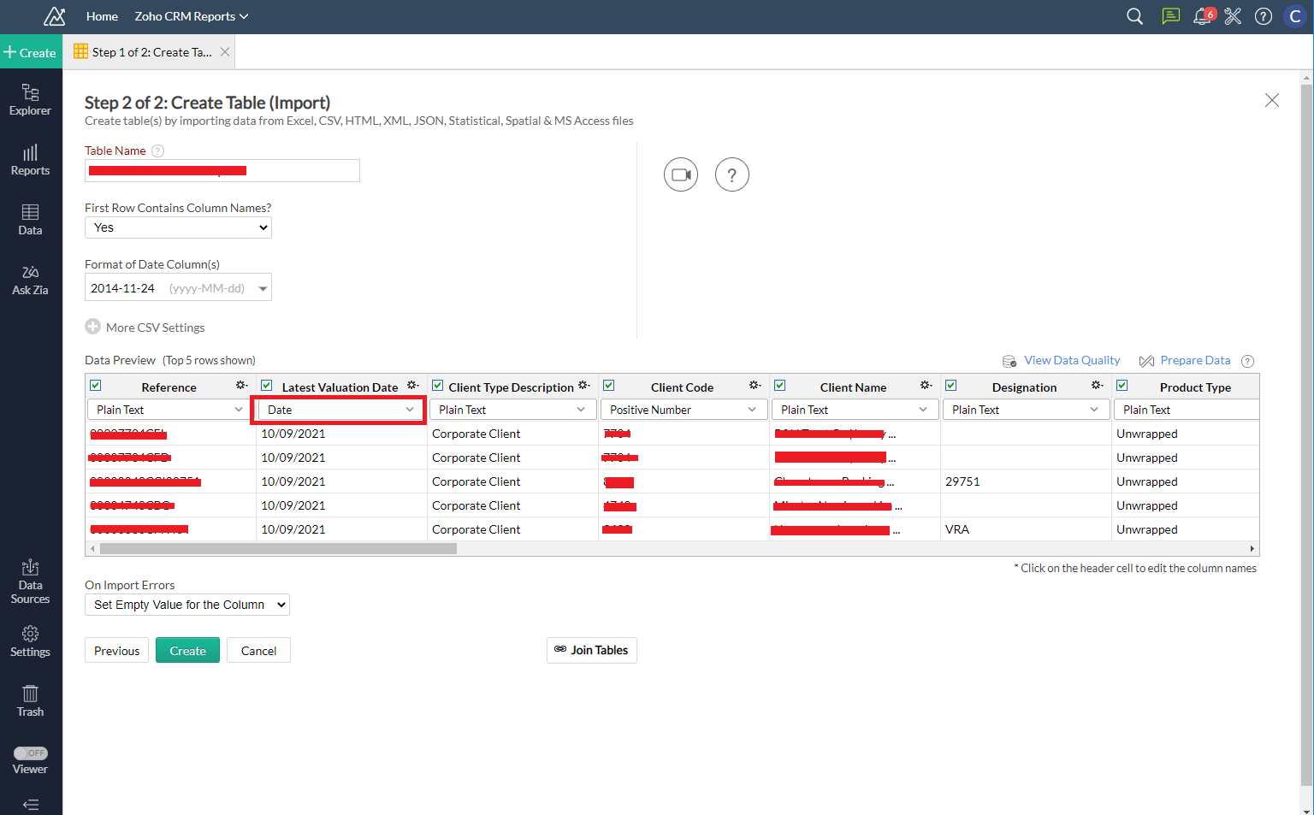The height and width of the screenshot is (815, 1314).
Task: Uncheck the Client Code column checkbox
Action: 609,386
